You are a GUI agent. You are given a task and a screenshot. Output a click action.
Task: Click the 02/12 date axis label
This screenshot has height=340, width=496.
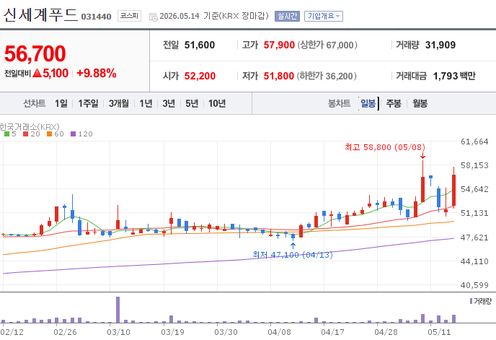[x=12, y=332]
